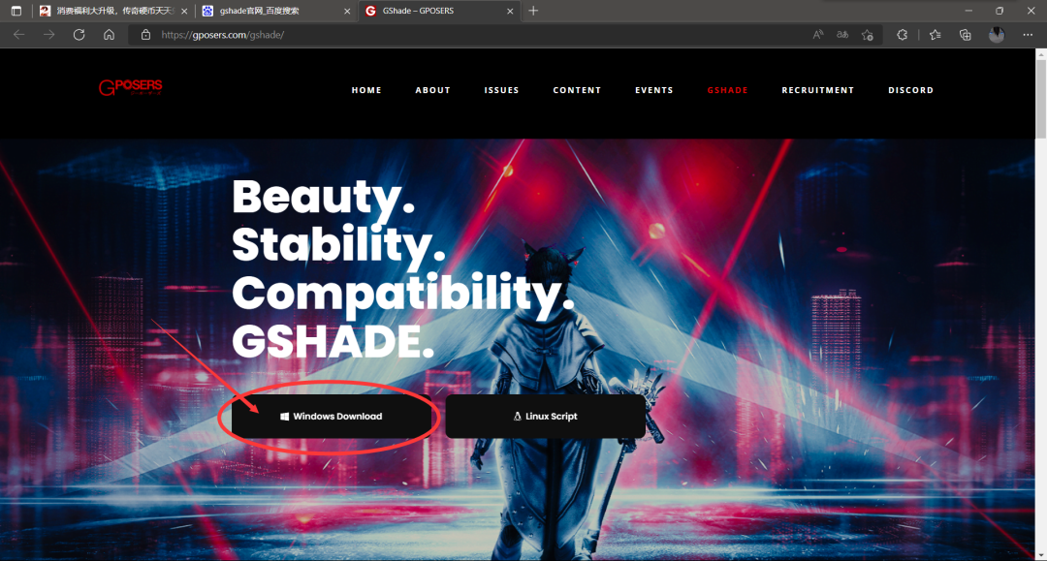Image resolution: width=1047 pixels, height=561 pixels.
Task: Open the user profile avatar
Action: point(997,35)
